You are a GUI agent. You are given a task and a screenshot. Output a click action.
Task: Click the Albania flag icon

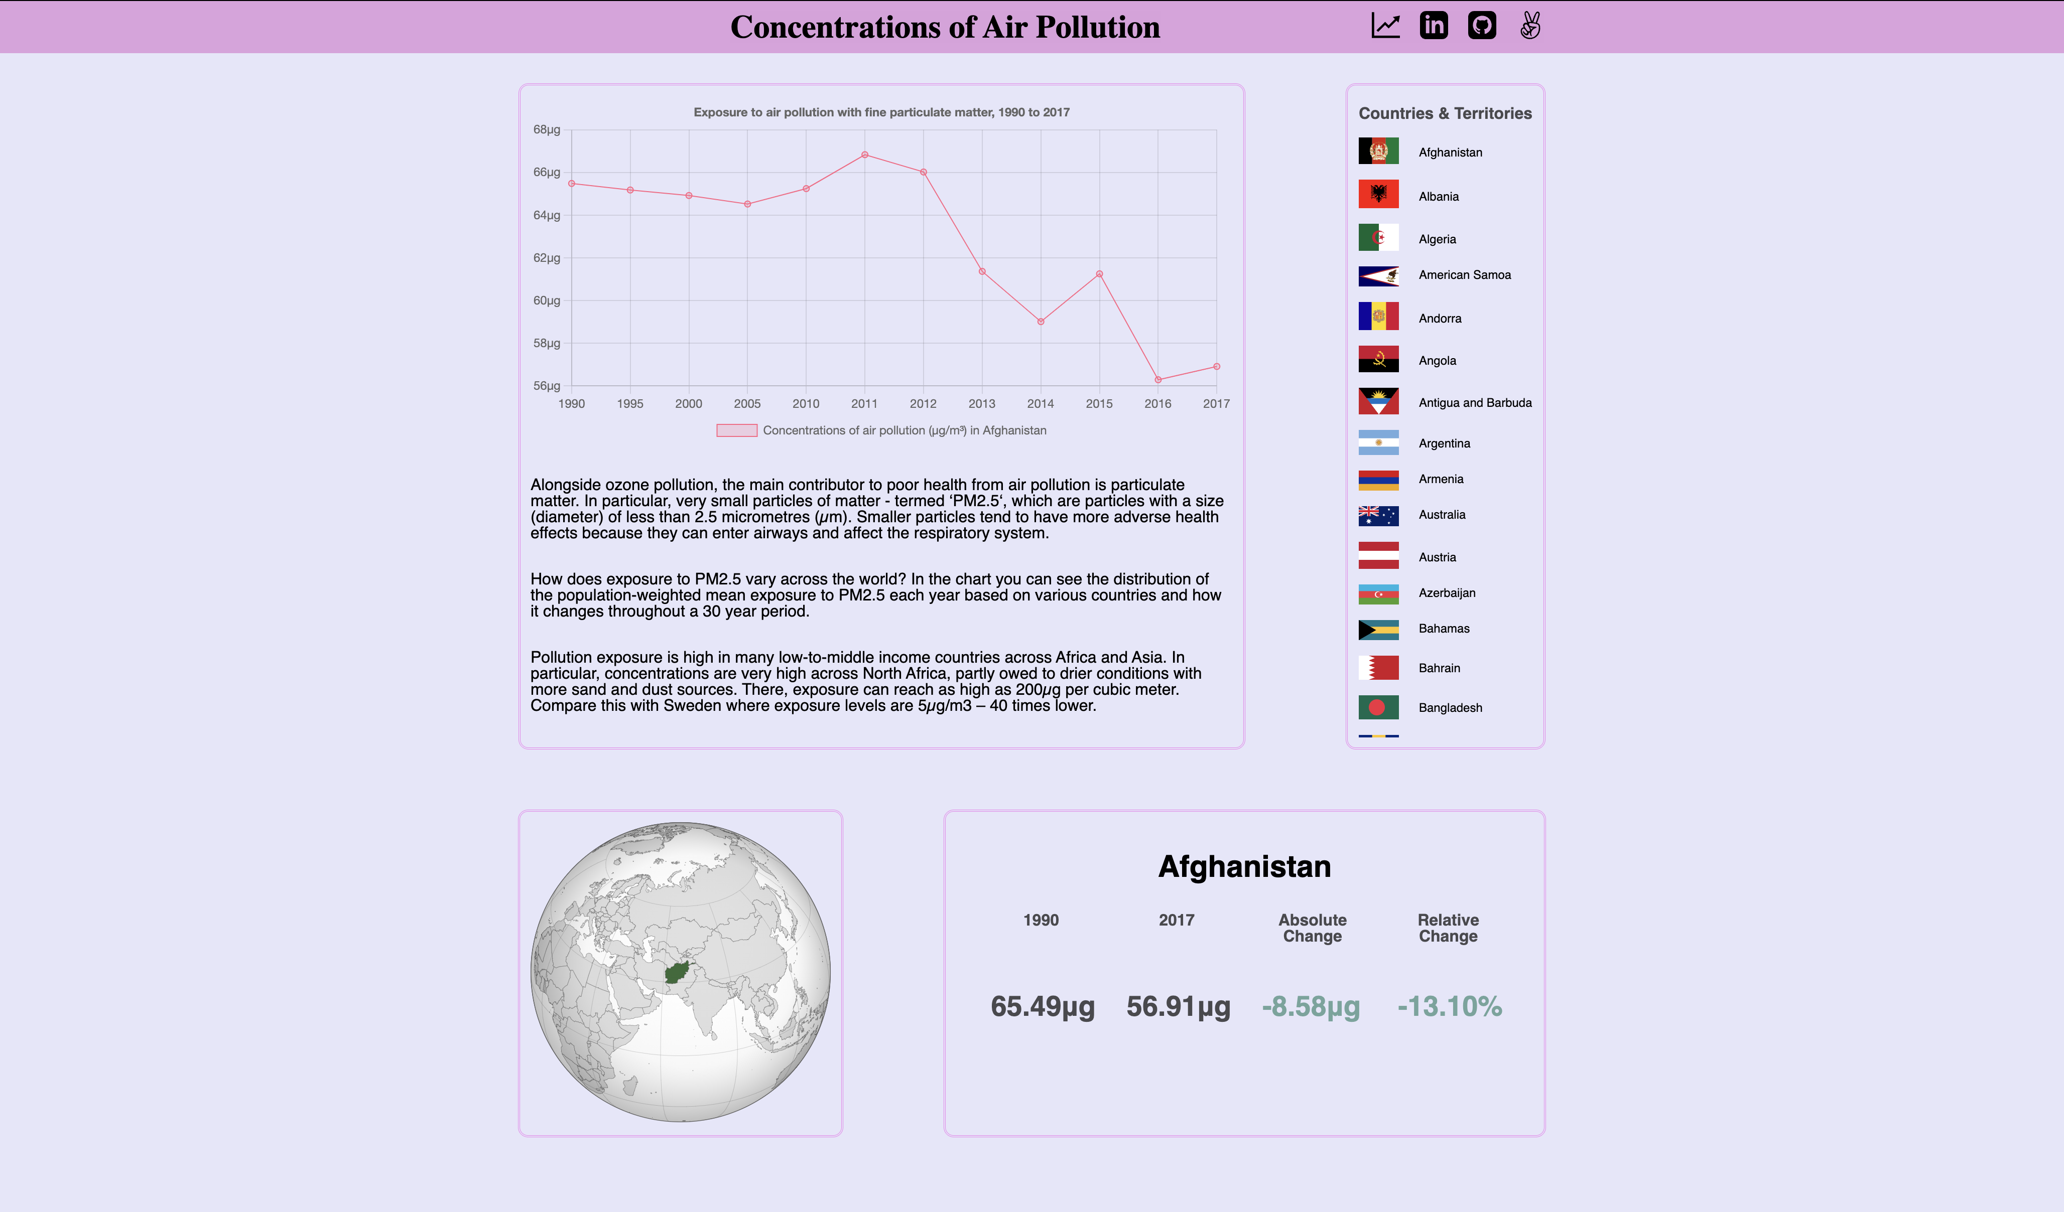[x=1378, y=195]
